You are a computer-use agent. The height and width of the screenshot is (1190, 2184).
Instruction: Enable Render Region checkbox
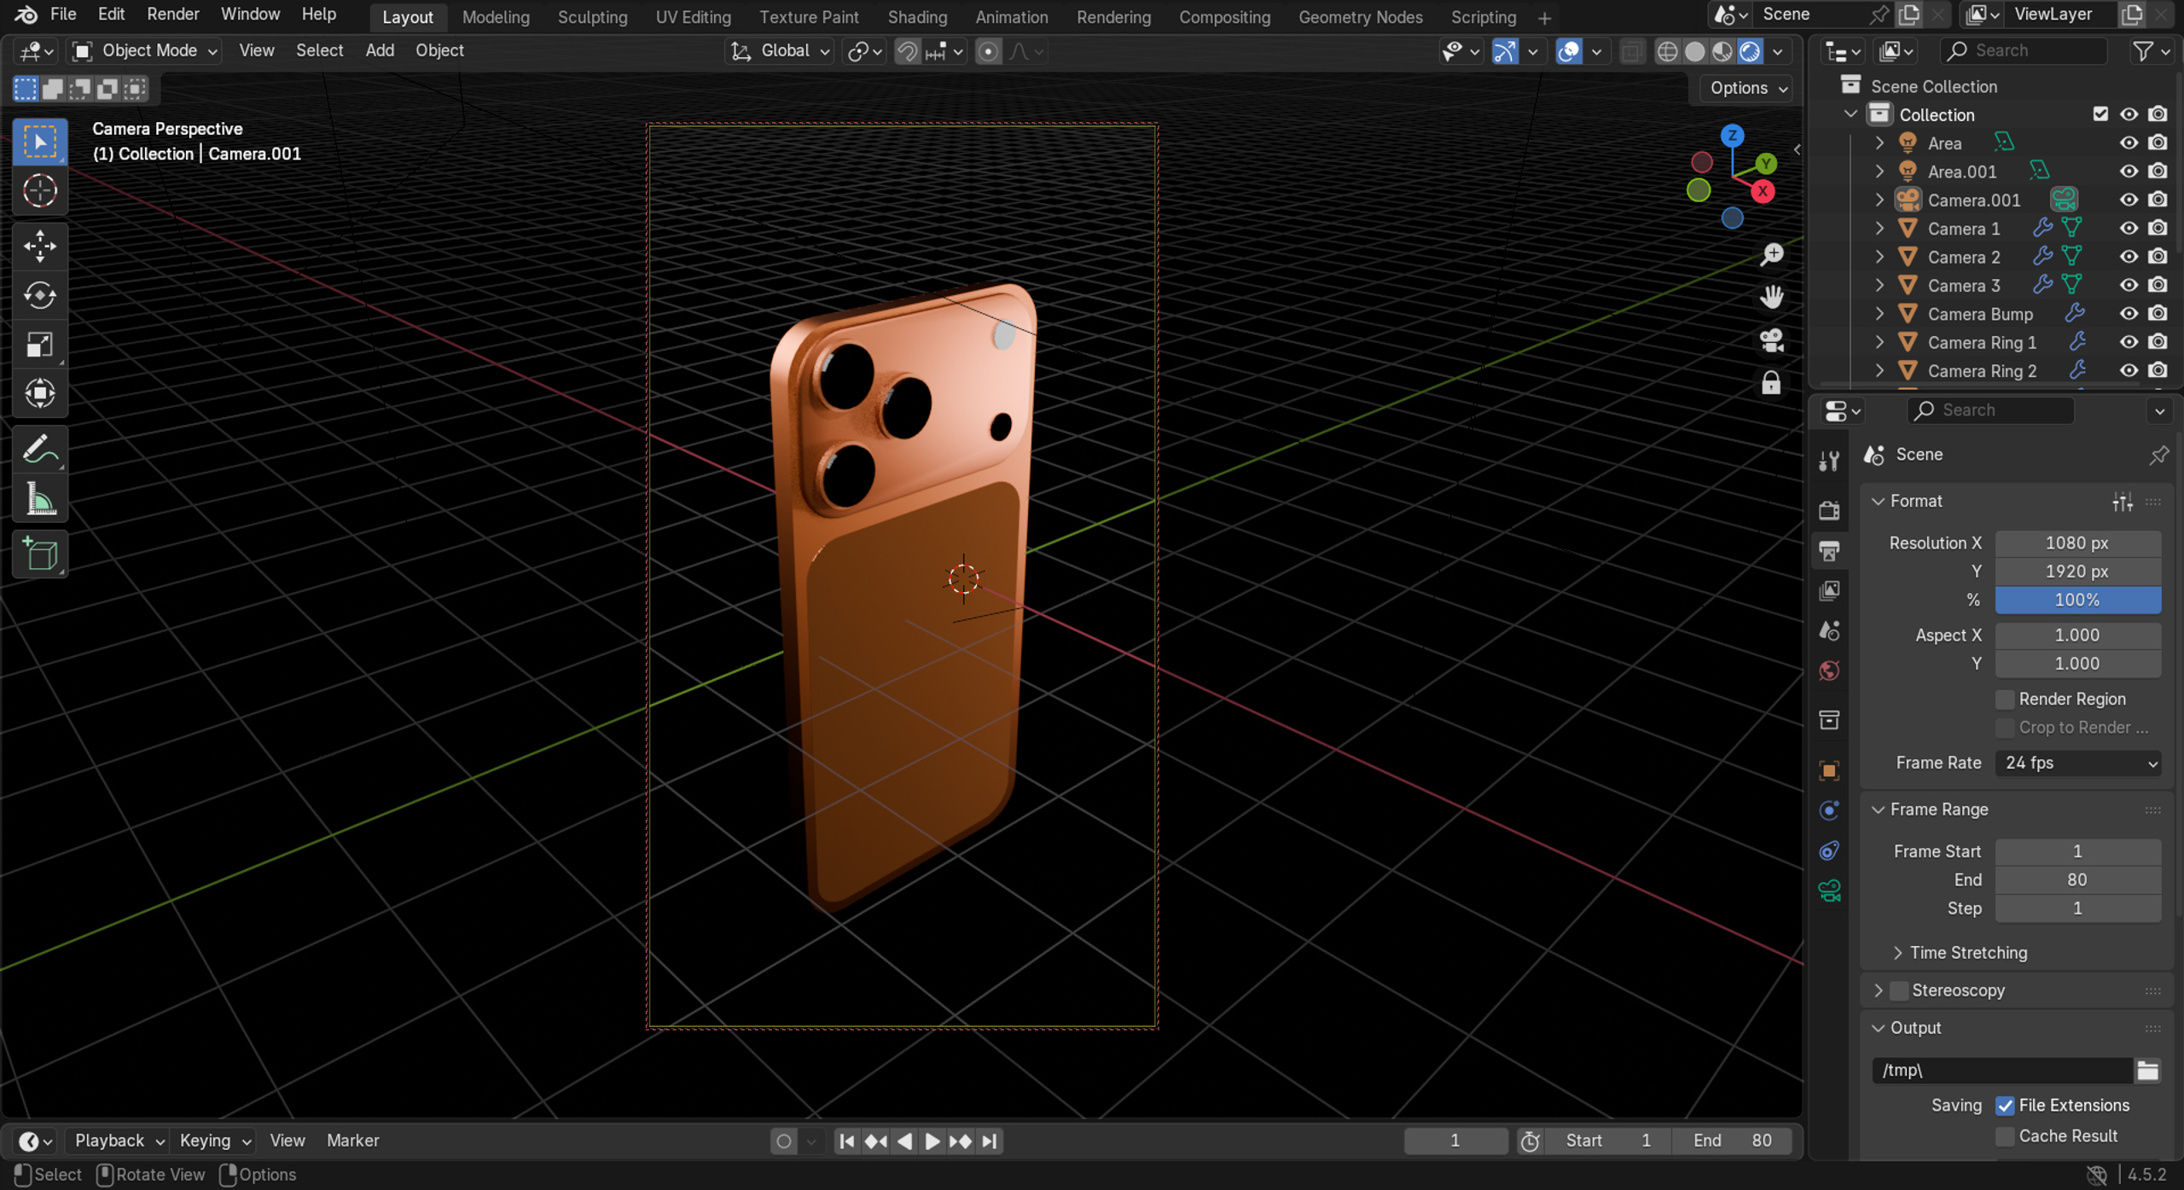pos(2005,699)
